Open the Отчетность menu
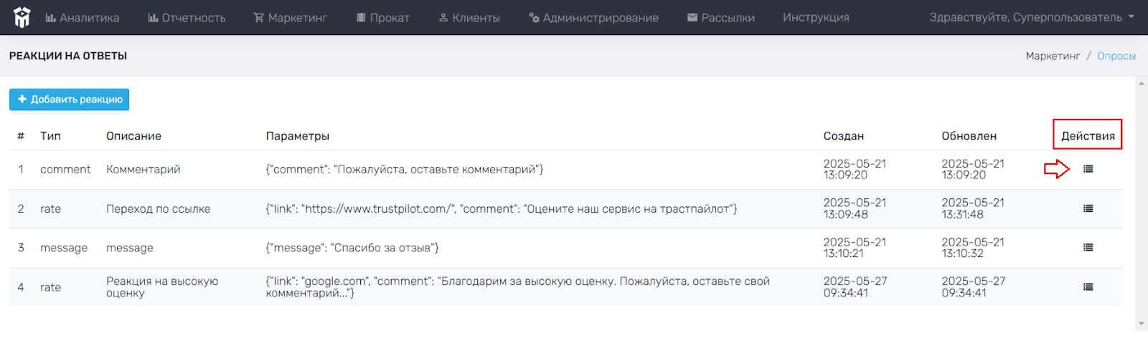Viewport: 1148px width, 338px height. pos(187,17)
